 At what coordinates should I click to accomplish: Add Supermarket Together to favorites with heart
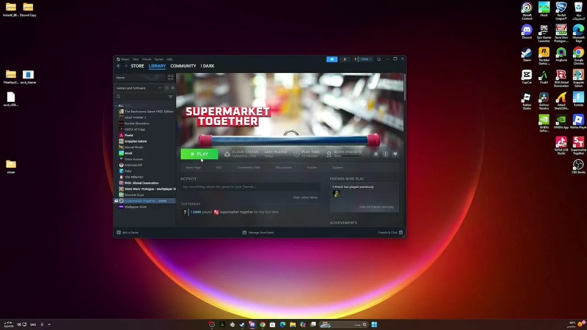pyautogui.click(x=395, y=154)
